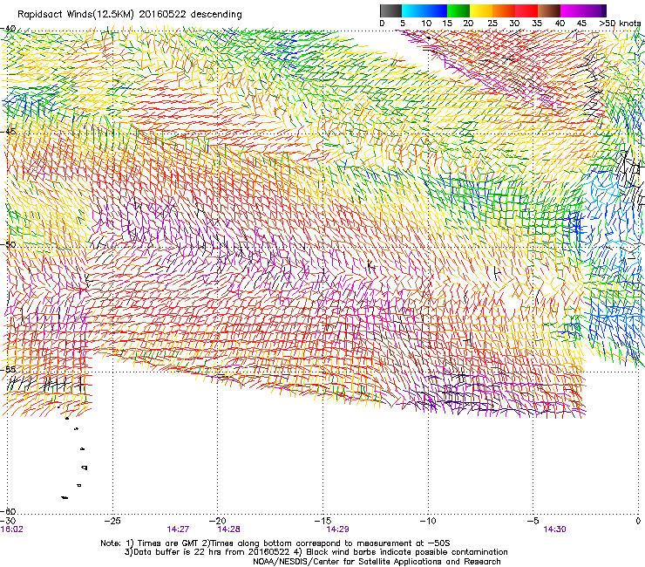The width and height of the screenshot is (645, 567).
Task: Click the cyan 5-10 knots color segment
Action: (x=413, y=10)
